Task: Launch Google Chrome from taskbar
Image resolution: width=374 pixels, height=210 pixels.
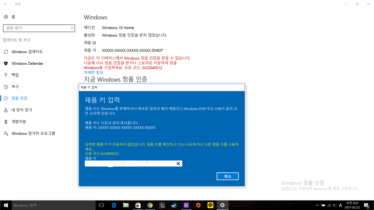Action: (x=150, y=205)
